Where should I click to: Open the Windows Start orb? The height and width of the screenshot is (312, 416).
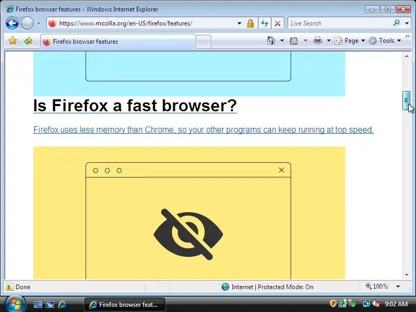[16, 304]
